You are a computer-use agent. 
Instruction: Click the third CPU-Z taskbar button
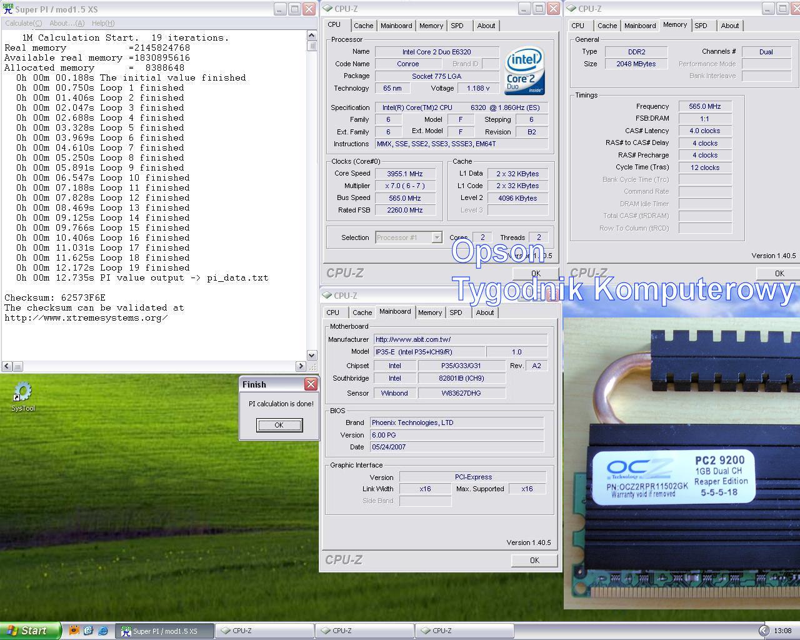click(464, 631)
